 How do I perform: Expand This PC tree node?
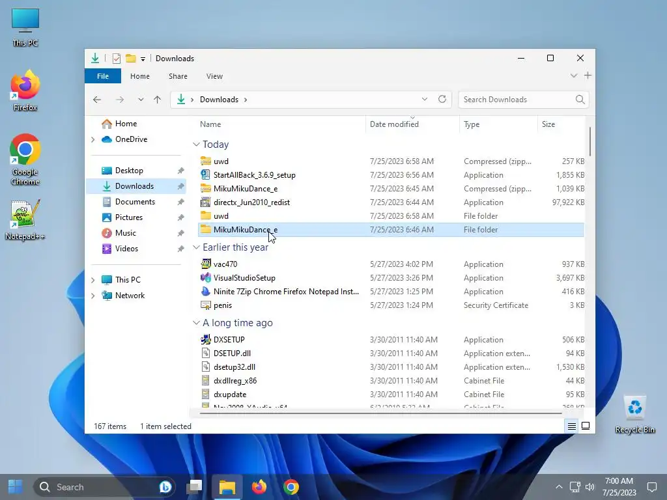tap(92, 280)
